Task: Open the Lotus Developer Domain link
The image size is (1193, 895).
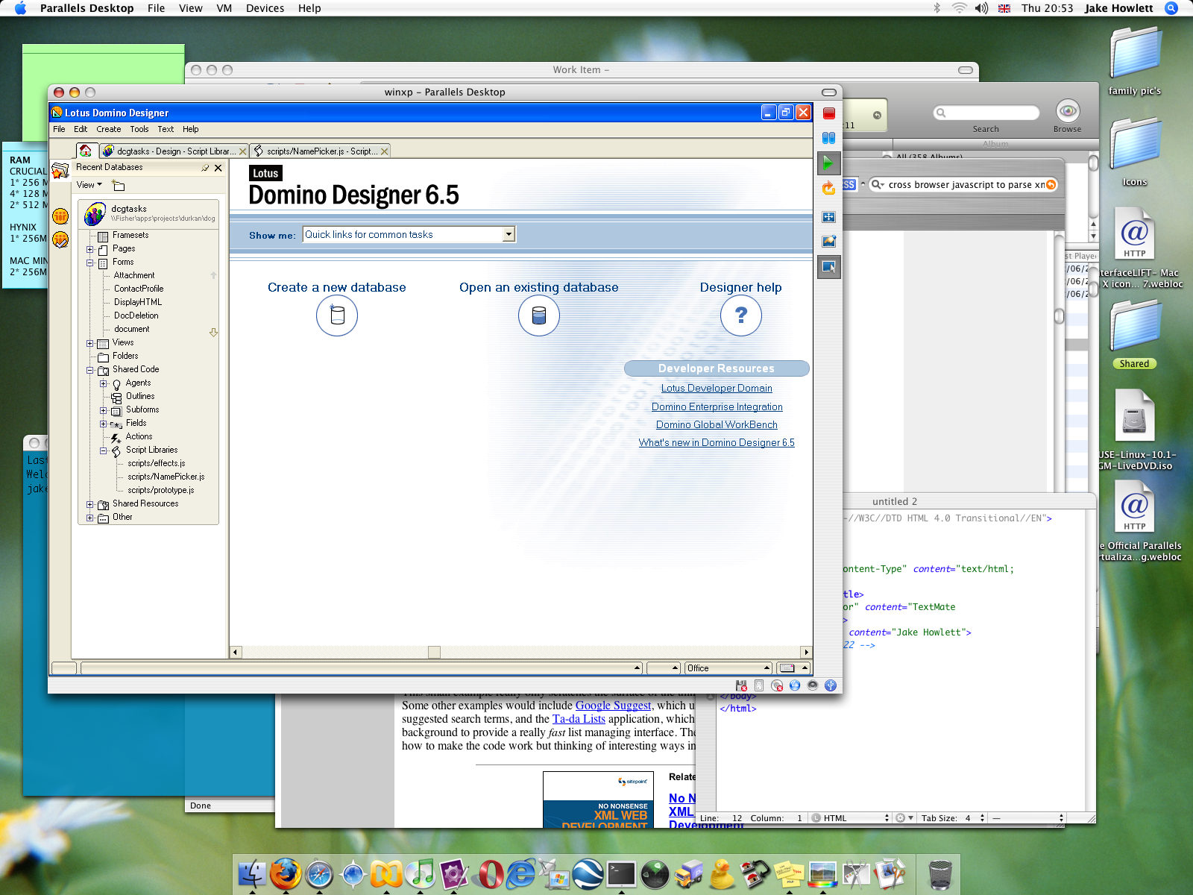Action: pos(717,388)
